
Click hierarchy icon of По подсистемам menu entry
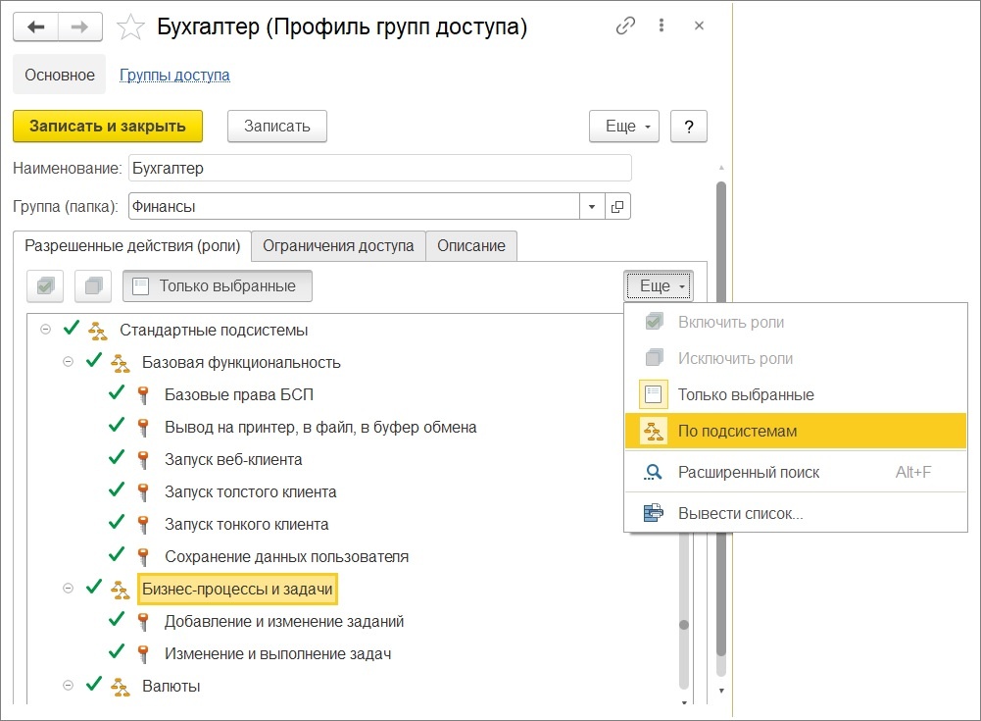(x=653, y=432)
